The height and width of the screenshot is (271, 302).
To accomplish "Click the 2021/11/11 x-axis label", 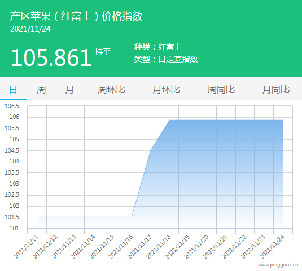I will [x=26, y=247].
